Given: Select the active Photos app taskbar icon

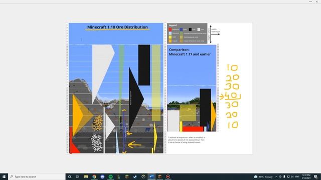Looking at the screenshot, I should (151, 176).
